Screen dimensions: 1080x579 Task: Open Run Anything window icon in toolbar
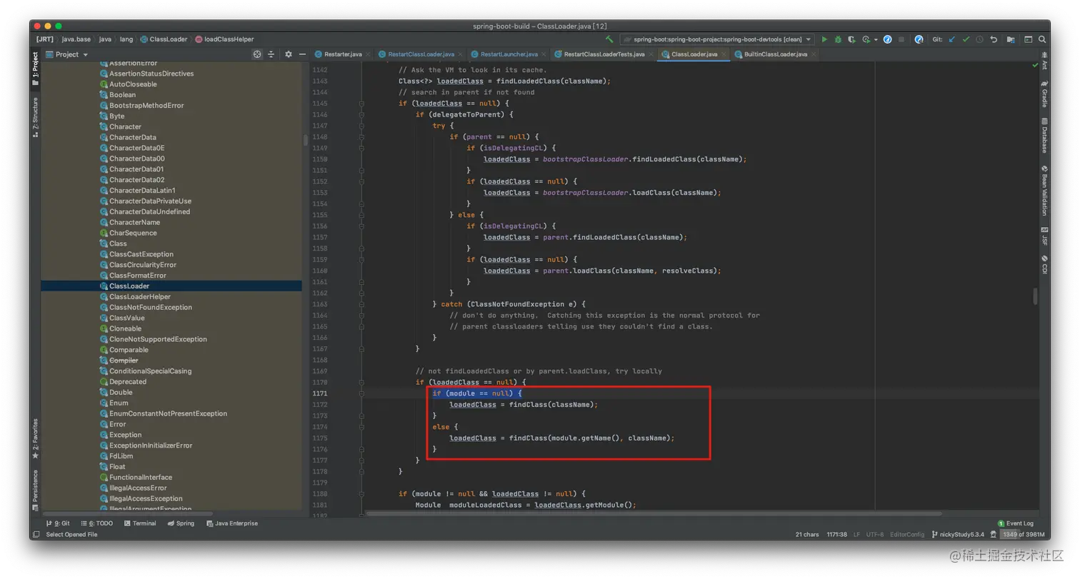[x=1028, y=39]
